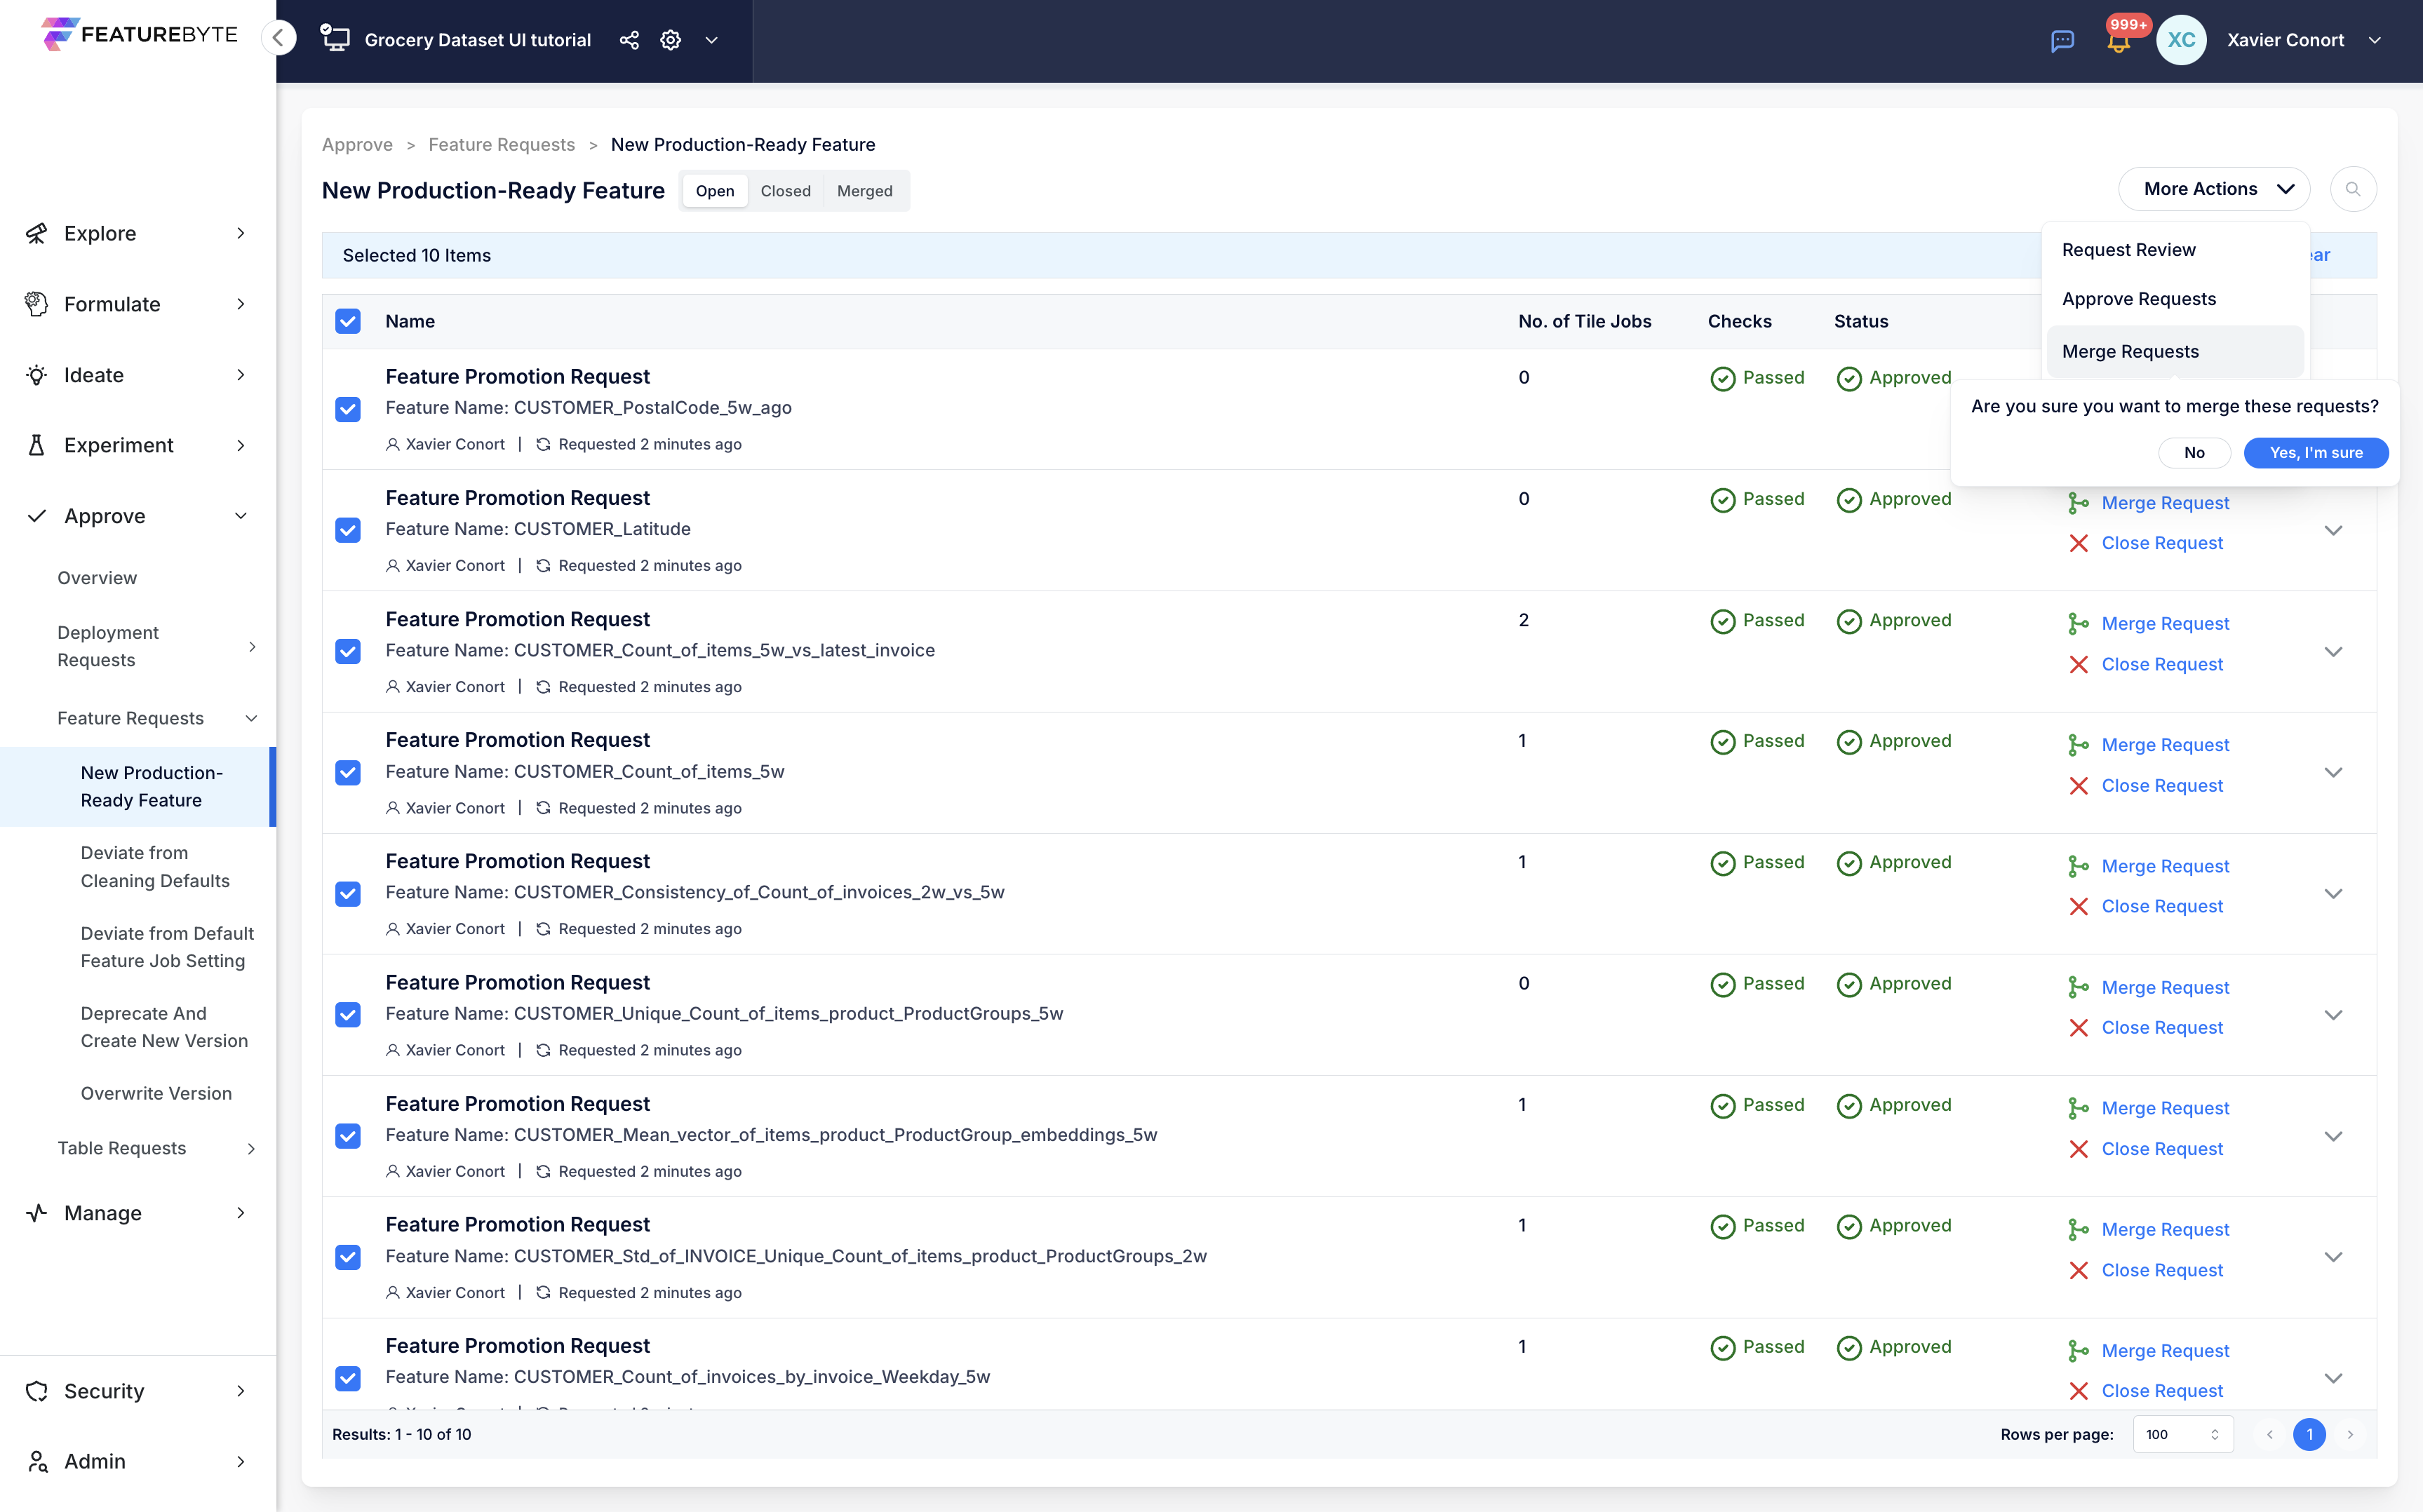Image resolution: width=2423 pixels, height=1512 pixels.
Task: Deselect the CUSTOMER_Count_of_items_5w request checkbox
Action: (x=348, y=772)
